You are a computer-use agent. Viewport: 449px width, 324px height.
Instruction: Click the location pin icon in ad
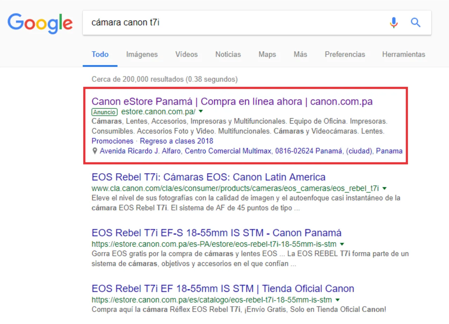[x=94, y=151]
